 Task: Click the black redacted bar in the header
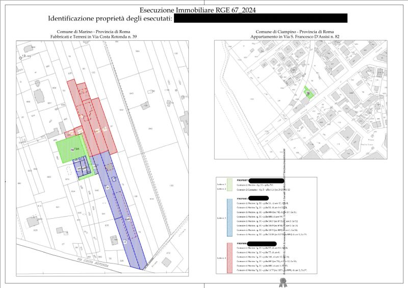(x=260, y=18)
